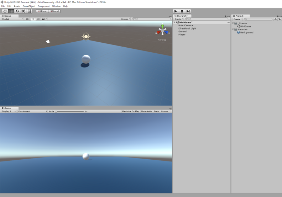Click Game view Gizmos button
The height and width of the screenshot is (197, 282).
[164, 111]
